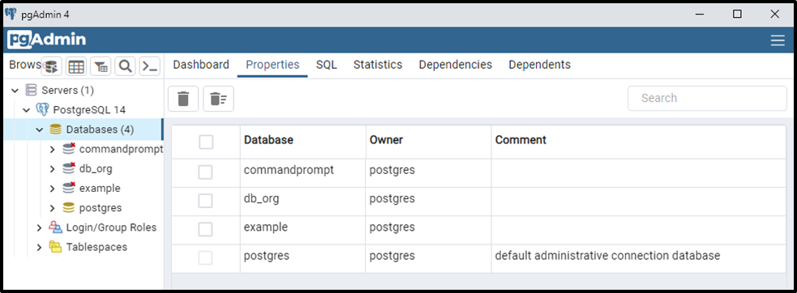Screen dimensions: 797x293
Task: Select Login/Group Roles tree label
Action: click(x=111, y=227)
